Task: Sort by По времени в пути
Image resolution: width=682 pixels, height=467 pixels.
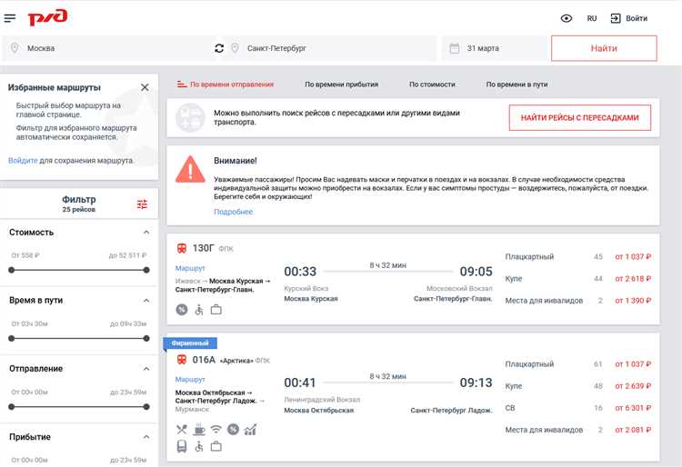Action: pyautogui.click(x=517, y=84)
